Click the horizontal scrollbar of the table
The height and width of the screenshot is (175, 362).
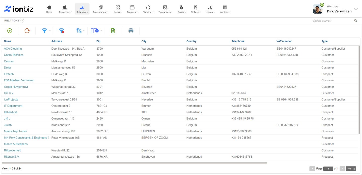[135, 163]
